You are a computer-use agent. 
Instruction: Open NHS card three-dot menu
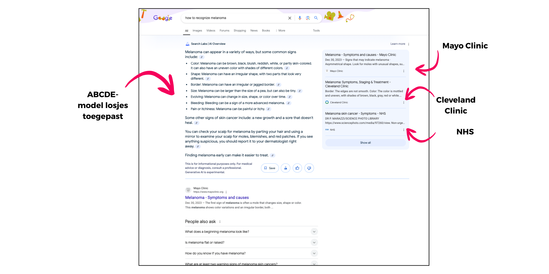(x=403, y=130)
